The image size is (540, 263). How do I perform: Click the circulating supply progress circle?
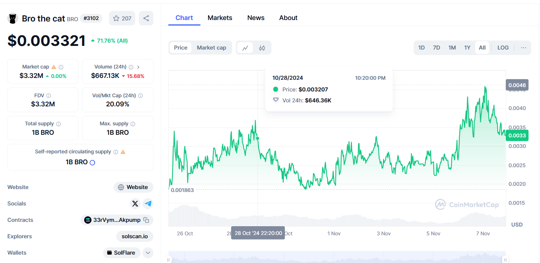pos(93,162)
